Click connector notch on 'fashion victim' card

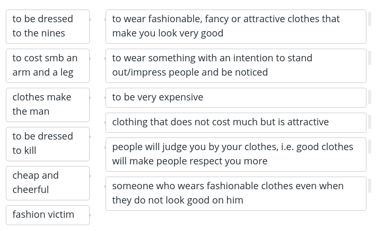click(x=90, y=215)
